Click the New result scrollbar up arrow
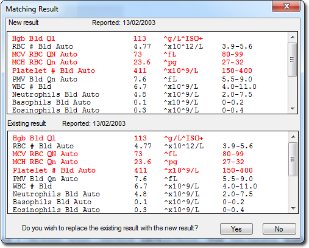This screenshot has height=248, width=309. (x=293, y=37)
